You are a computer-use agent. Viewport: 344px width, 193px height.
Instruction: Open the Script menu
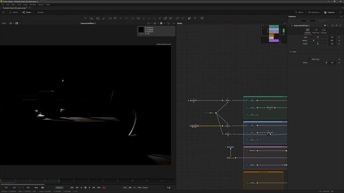click(x=25, y=4)
